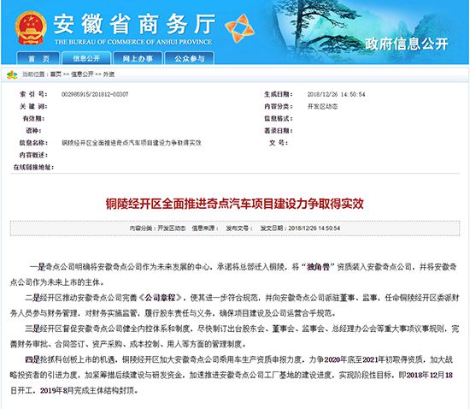Click the text 2019年8月完成主体结构封顶
The width and height of the screenshot is (470, 409).
pos(89,390)
